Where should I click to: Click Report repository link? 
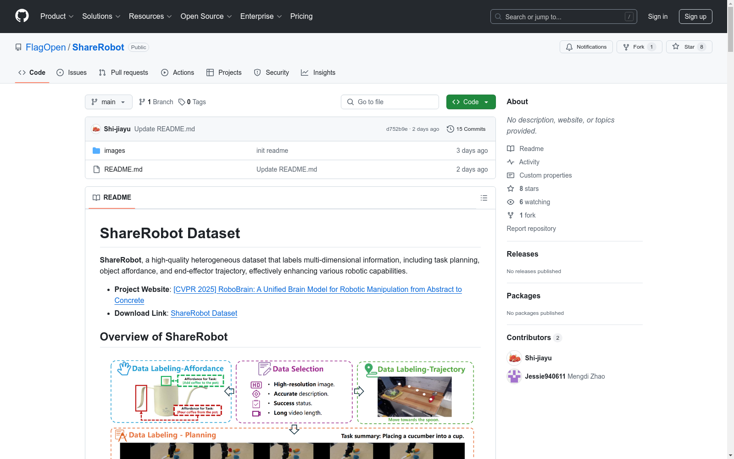(x=531, y=229)
